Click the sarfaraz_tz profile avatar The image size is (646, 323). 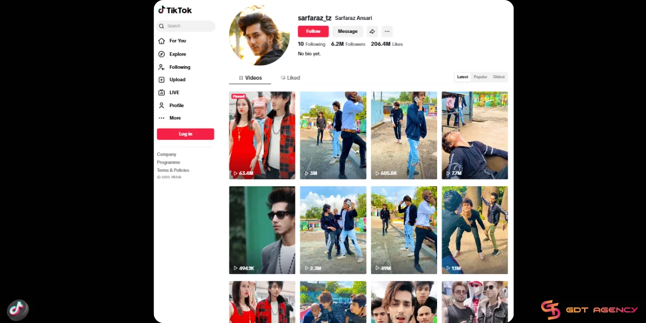(259, 36)
